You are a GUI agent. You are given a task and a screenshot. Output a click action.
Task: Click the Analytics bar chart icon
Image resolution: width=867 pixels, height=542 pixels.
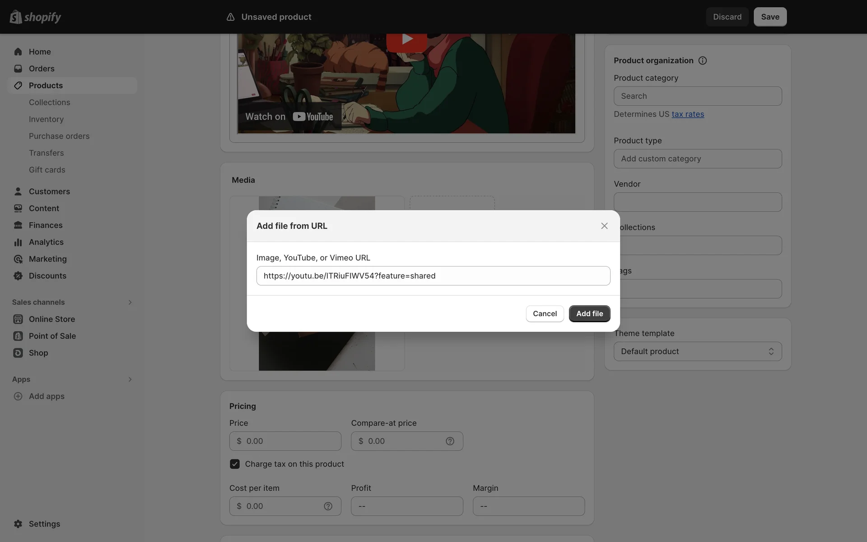pos(18,242)
